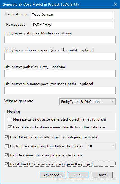This screenshot has height=184, width=120.
Task: Activate the DbContext path text field
Action: (60, 74)
